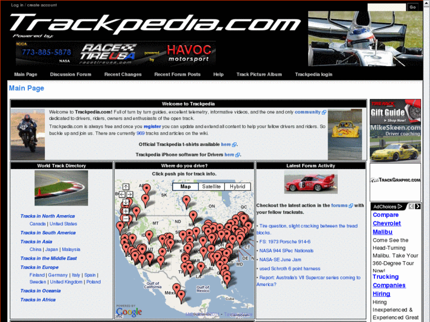Open NASA-SE June Jam post
Screen dimensions: 430x322
click(280, 259)
